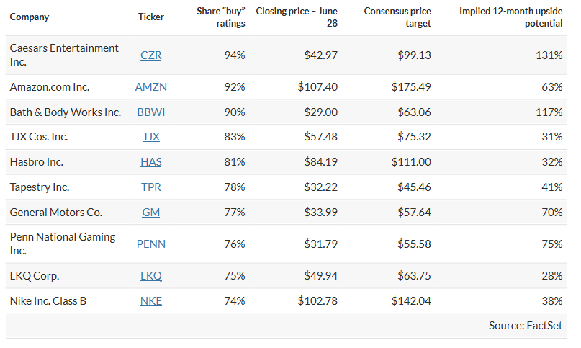Click the Company column header

(29, 17)
